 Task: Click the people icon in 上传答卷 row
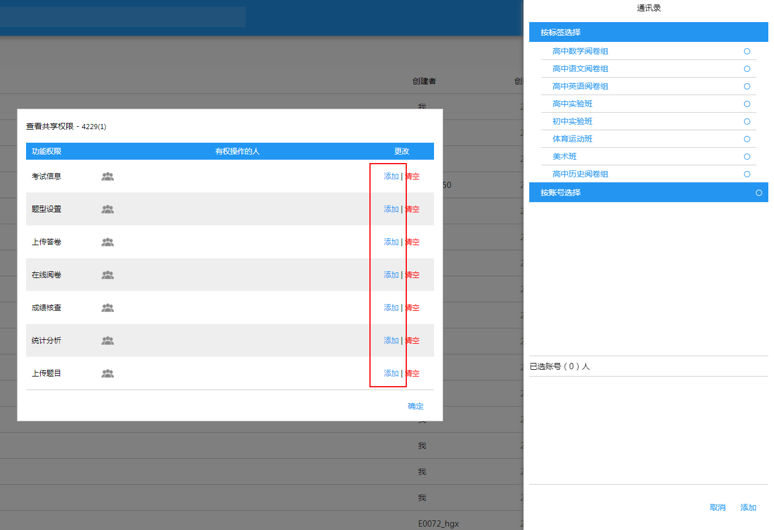click(108, 242)
